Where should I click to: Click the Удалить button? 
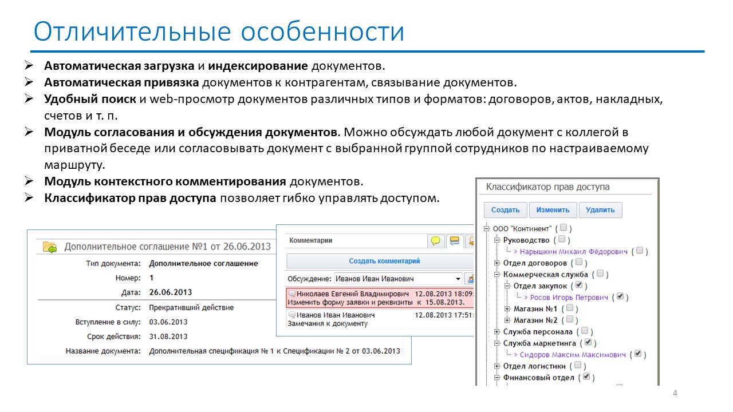600,210
